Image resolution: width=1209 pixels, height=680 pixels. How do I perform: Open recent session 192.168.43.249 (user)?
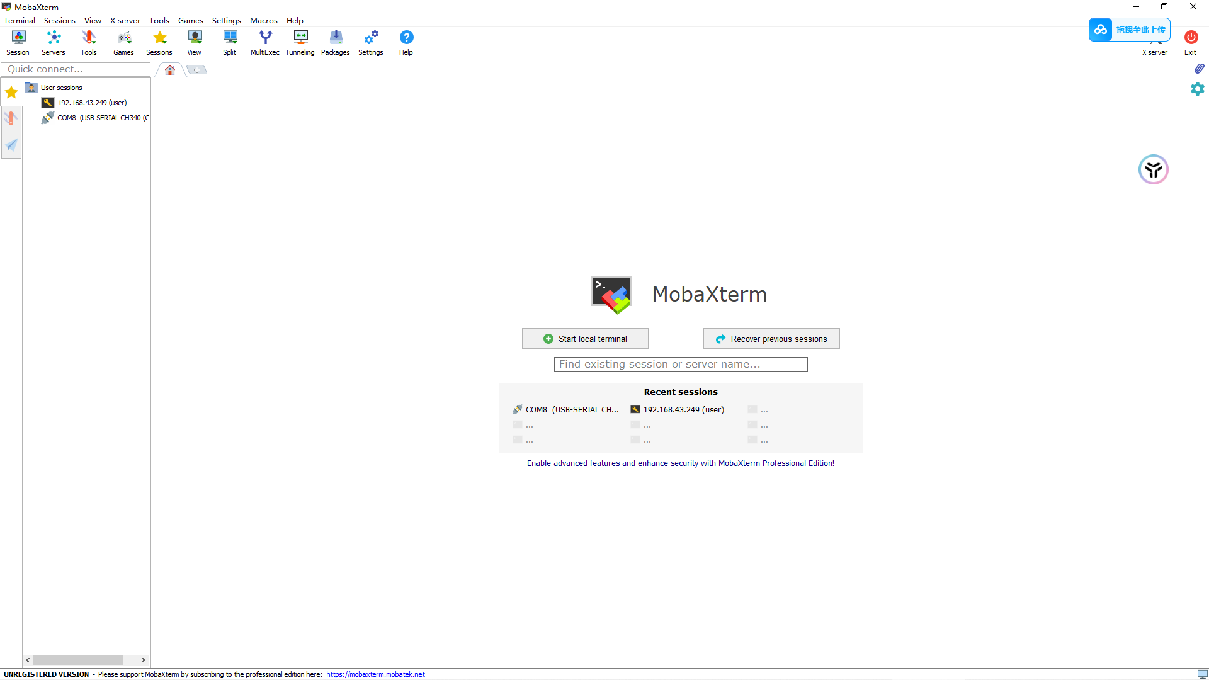pyautogui.click(x=678, y=410)
